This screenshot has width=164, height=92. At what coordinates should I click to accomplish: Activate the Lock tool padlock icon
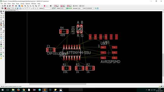tap(1, 29)
